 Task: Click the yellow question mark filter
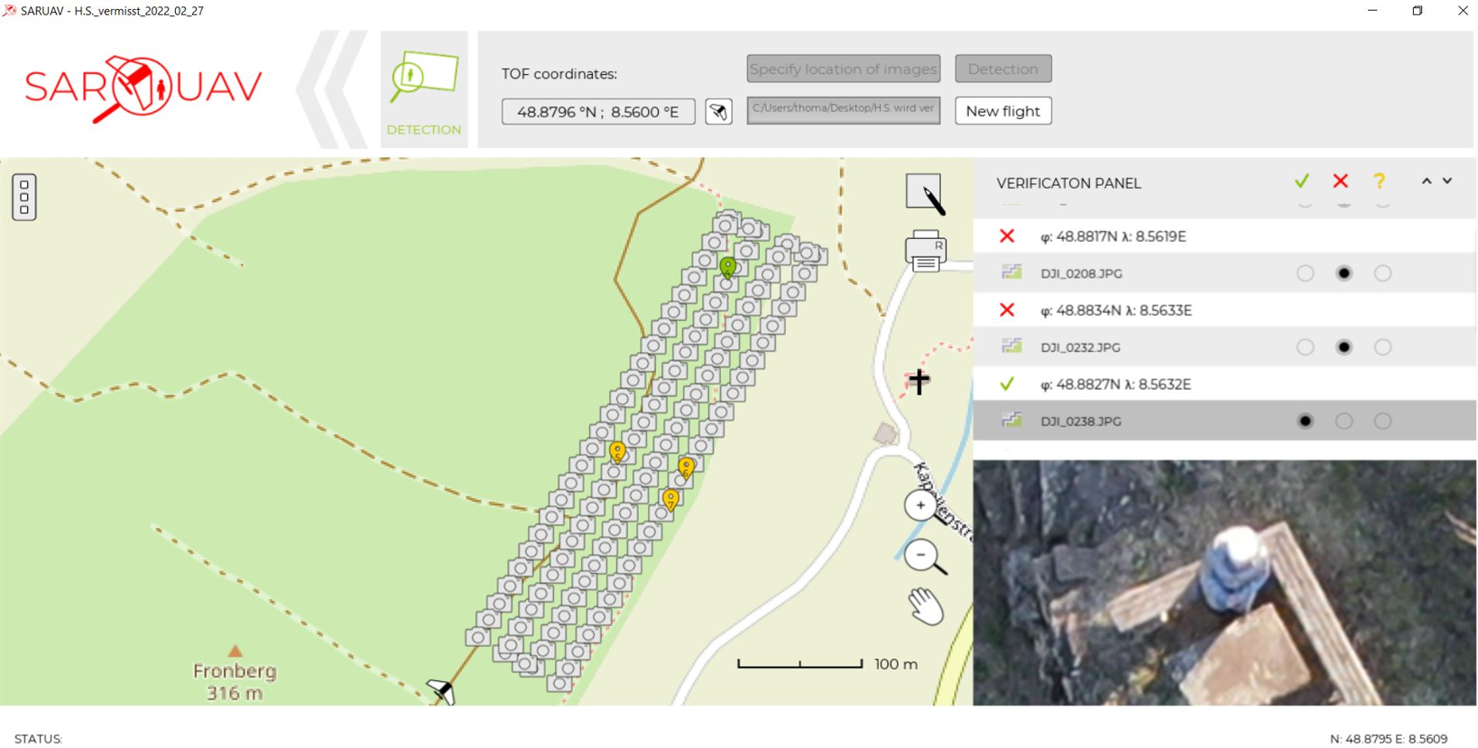click(1379, 181)
